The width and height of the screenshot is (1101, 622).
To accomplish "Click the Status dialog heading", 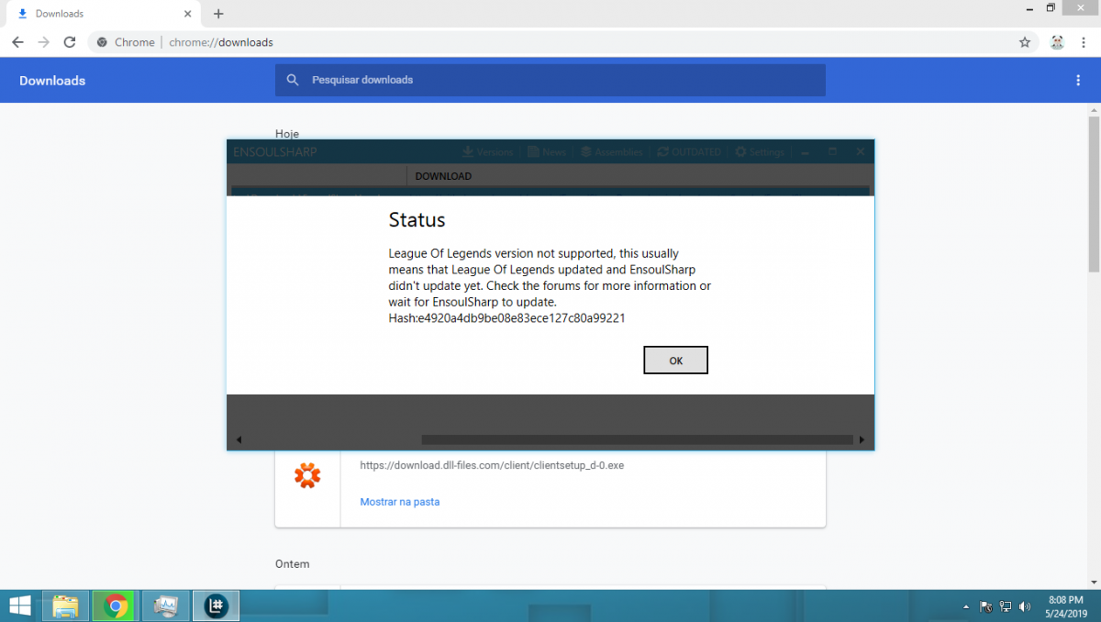I will 417,220.
